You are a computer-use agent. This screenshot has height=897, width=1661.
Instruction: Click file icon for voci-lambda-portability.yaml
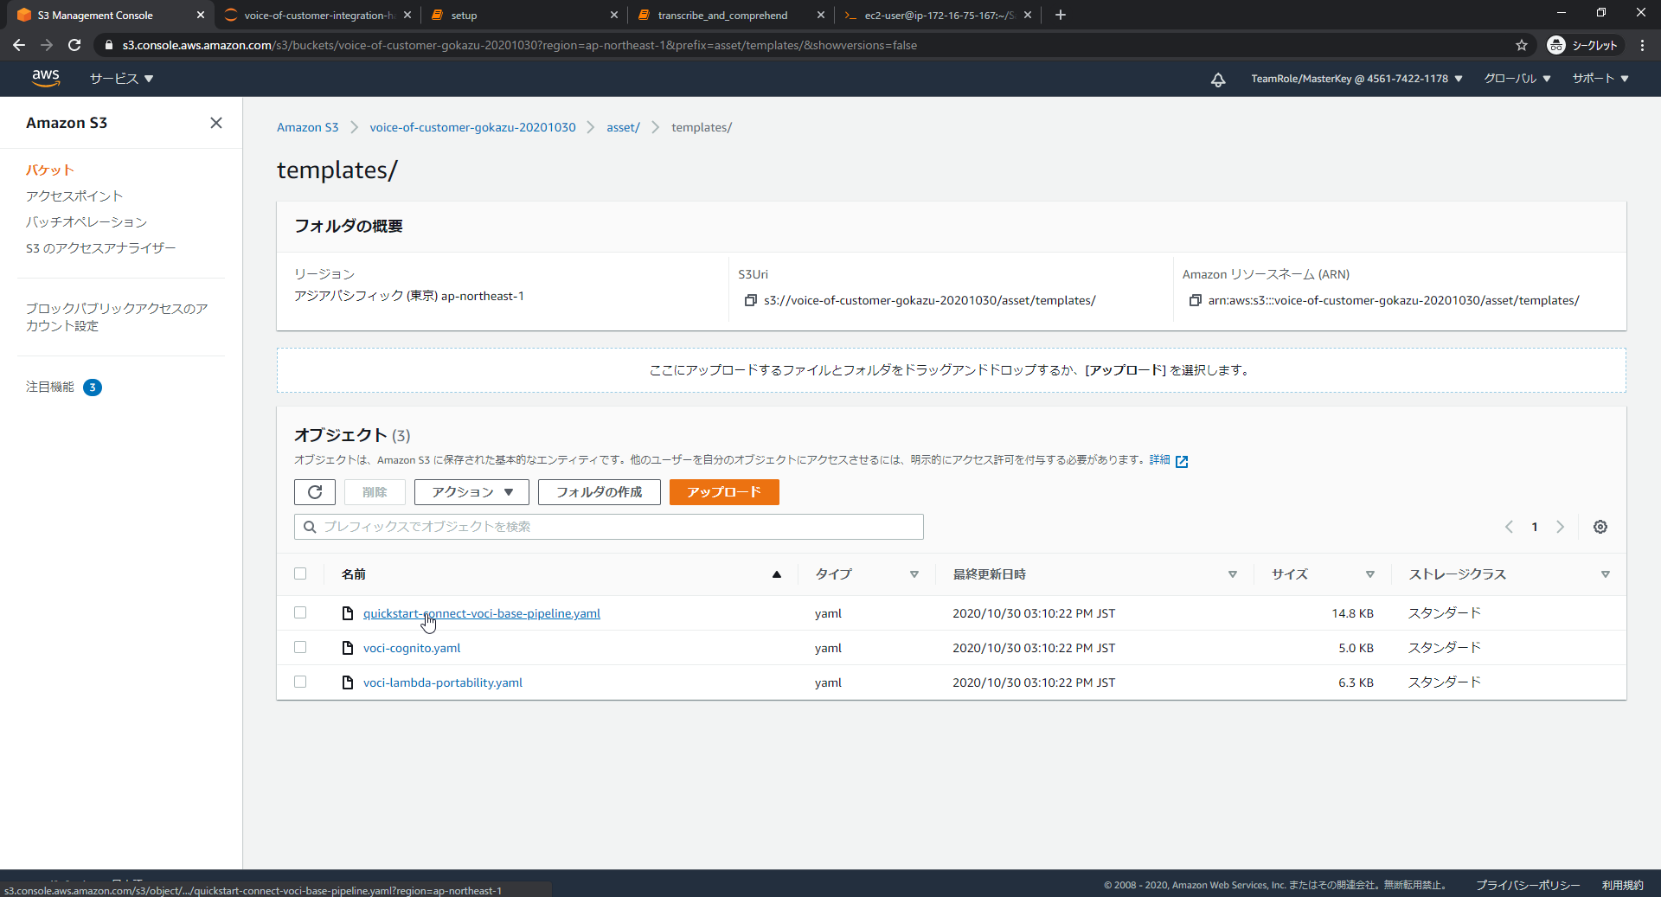tap(348, 682)
